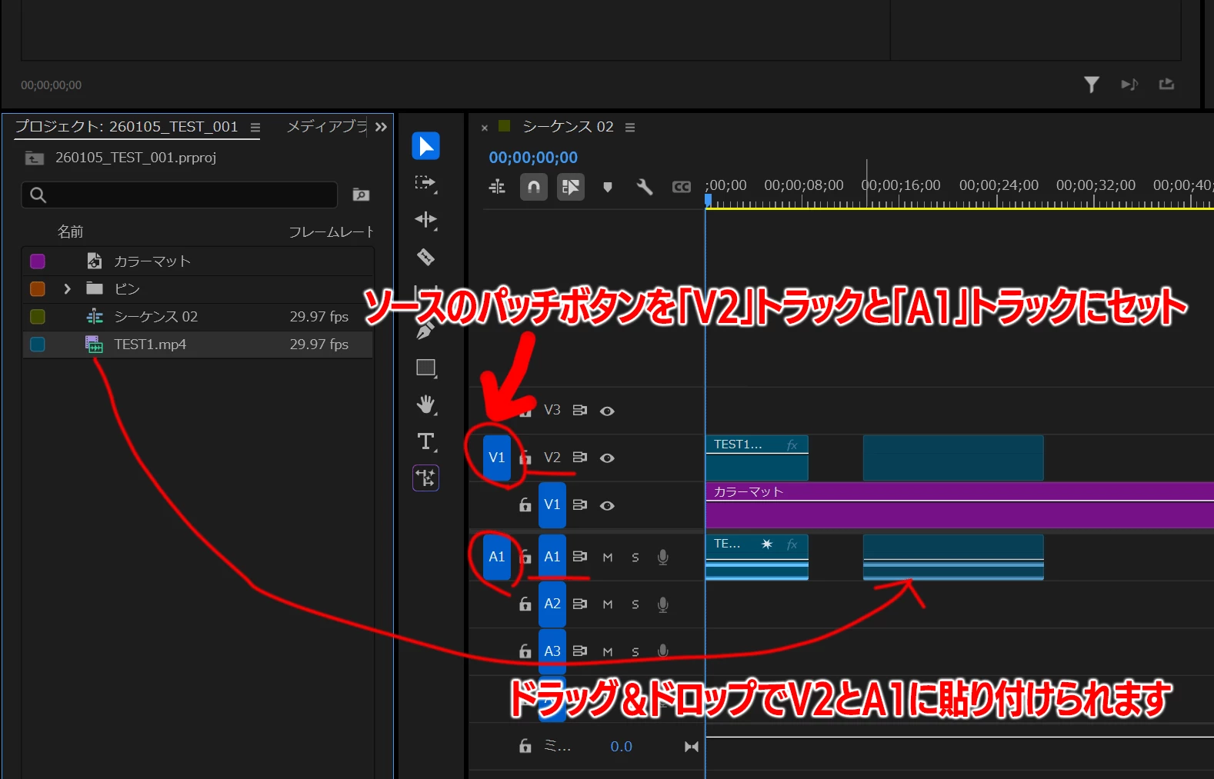Toggle linked selection button

(x=571, y=187)
